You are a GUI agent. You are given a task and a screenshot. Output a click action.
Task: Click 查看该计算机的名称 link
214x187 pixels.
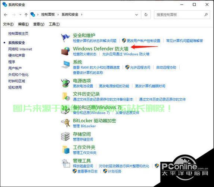point(88,73)
